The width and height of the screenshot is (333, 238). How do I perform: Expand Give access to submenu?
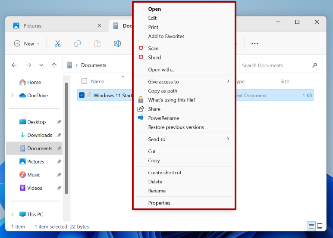coord(228,81)
